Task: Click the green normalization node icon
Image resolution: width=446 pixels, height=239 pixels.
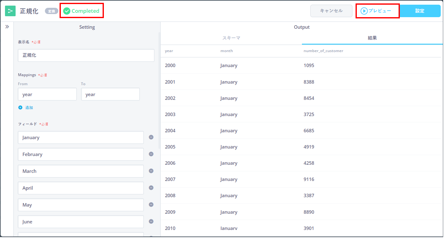Action: coord(10,11)
